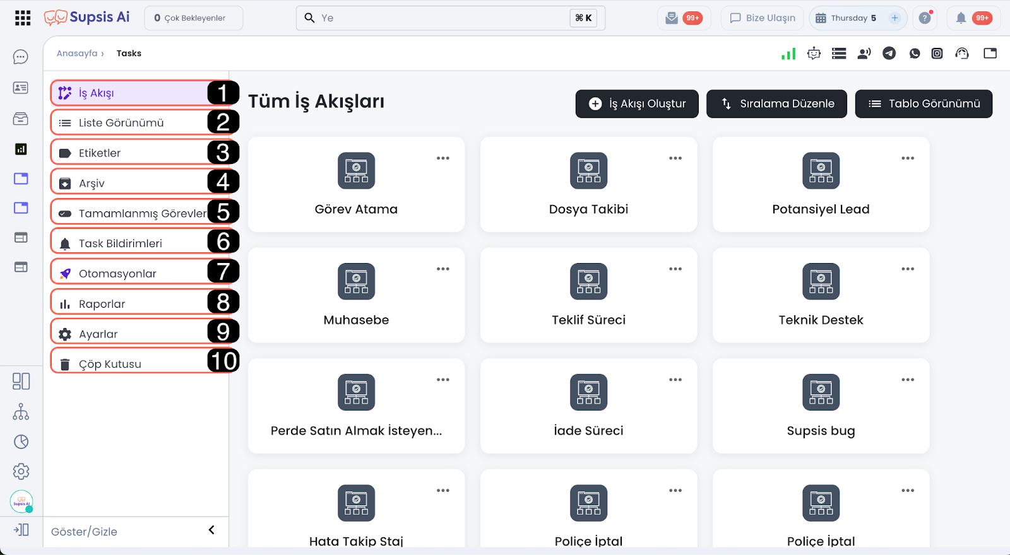
Task: Click the help question mark icon
Action: [925, 18]
